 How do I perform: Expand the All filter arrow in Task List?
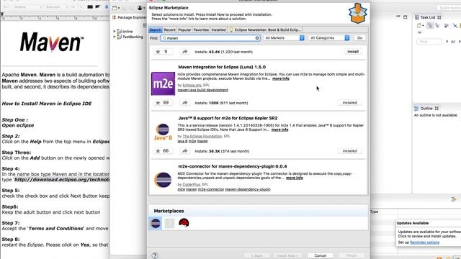click(447, 42)
